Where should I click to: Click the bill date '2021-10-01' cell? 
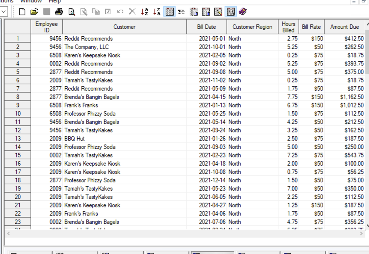[x=207, y=47]
